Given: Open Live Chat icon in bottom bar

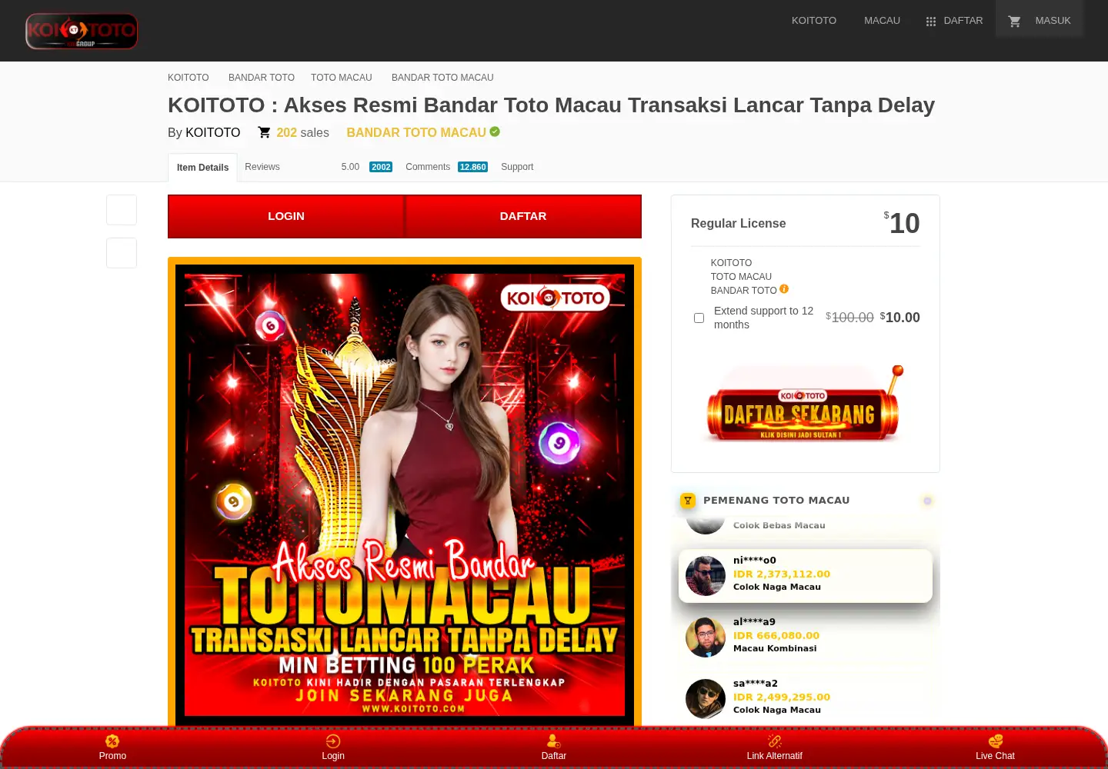Looking at the screenshot, I should point(996,741).
